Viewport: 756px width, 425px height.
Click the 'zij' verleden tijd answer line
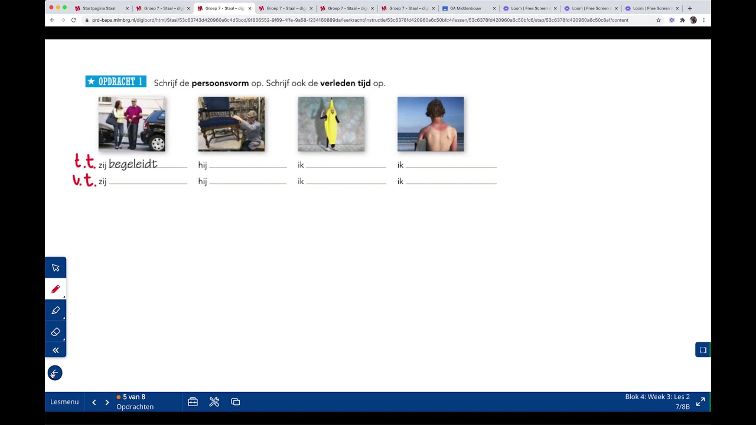tap(148, 181)
